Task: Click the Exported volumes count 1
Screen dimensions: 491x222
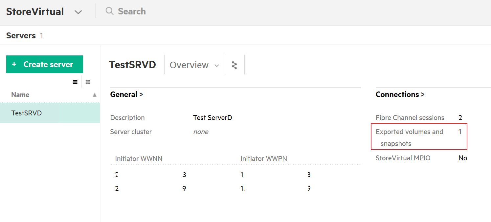Action: click(460, 132)
